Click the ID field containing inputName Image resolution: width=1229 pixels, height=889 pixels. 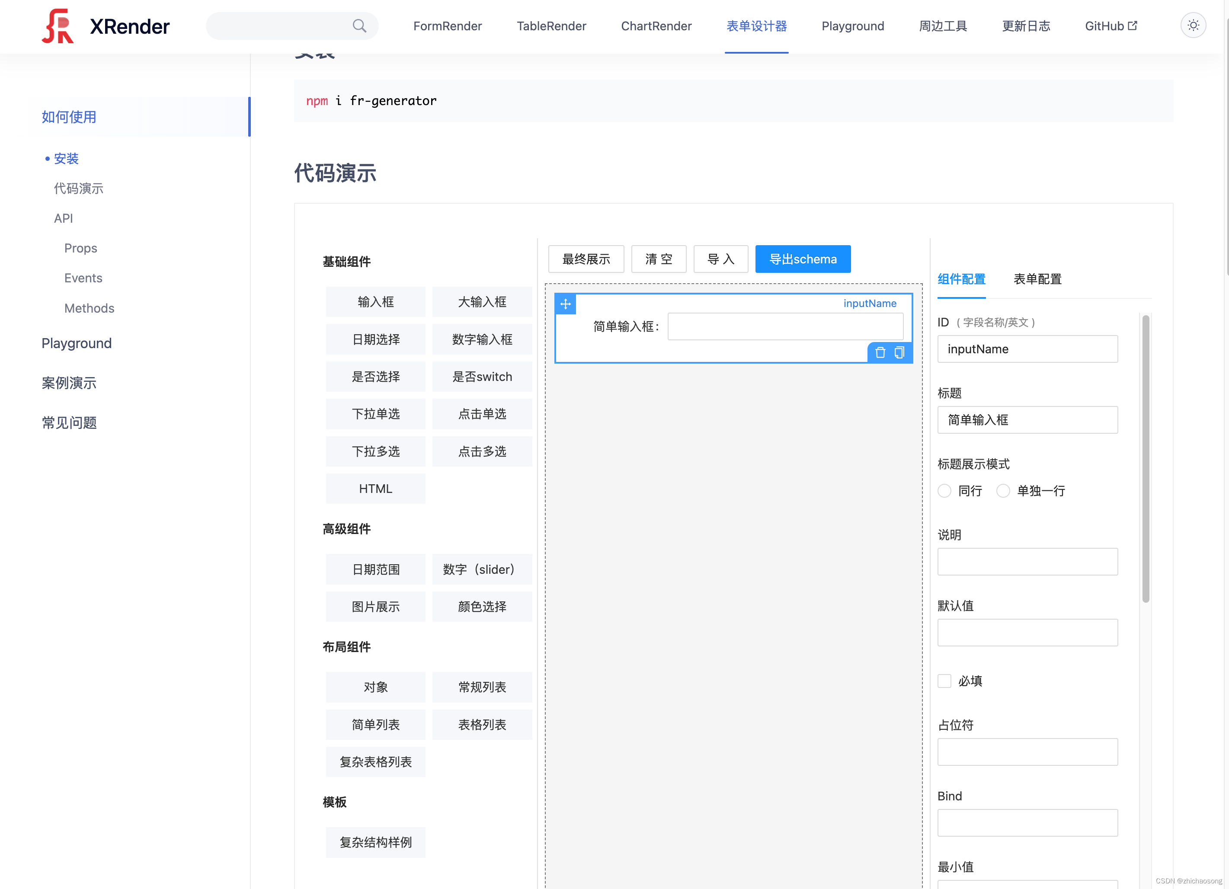[1027, 349]
